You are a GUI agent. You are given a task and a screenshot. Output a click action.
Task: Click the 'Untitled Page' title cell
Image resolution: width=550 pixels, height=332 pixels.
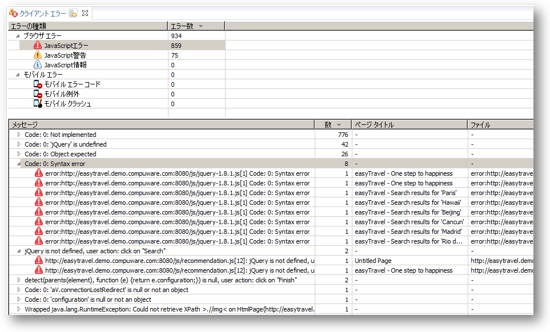point(410,261)
